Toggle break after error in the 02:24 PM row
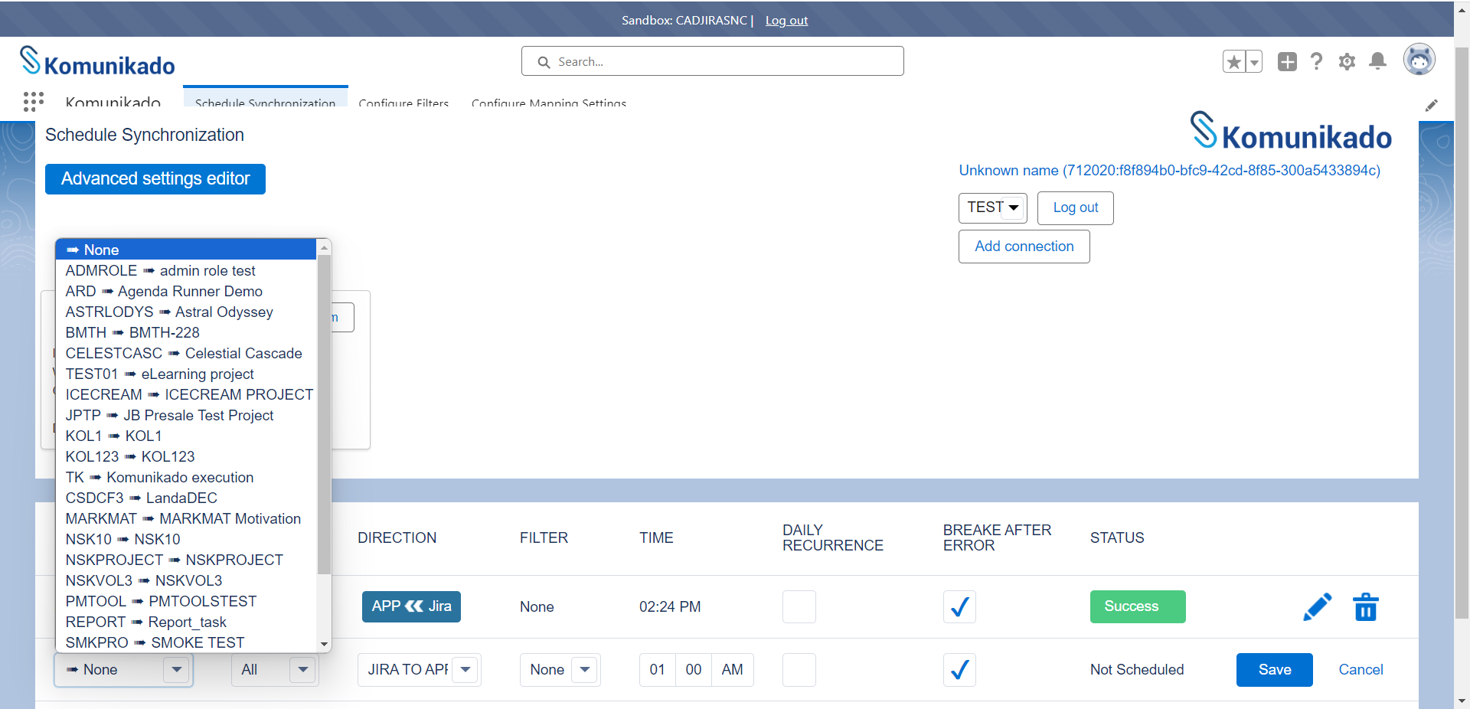Viewport: 1470px width, 709px height. point(959,606)
